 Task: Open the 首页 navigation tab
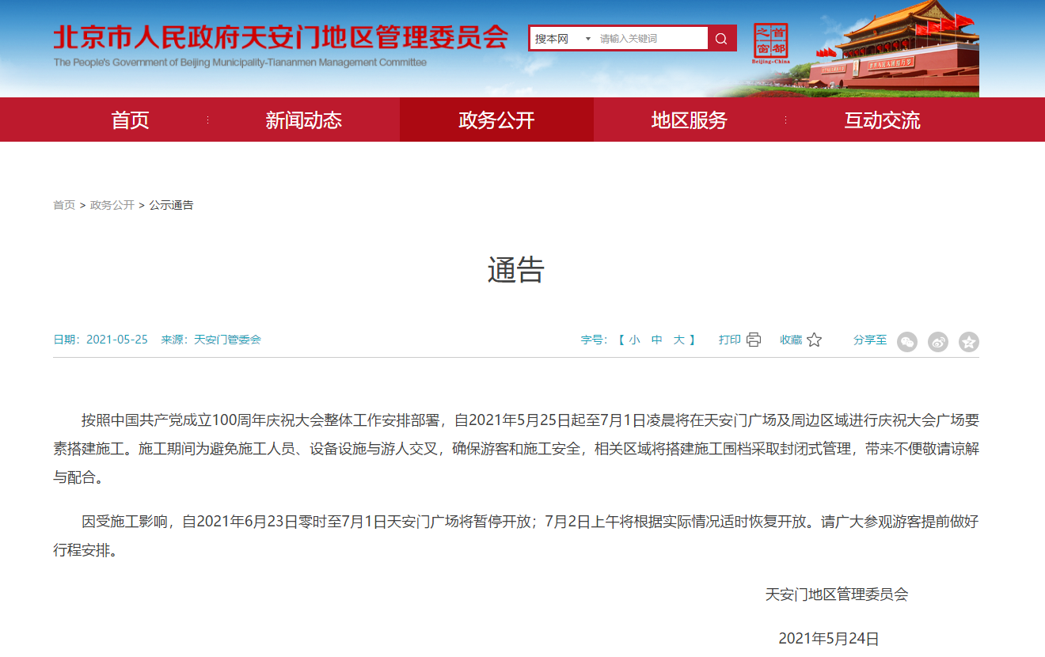coord(130,120)
